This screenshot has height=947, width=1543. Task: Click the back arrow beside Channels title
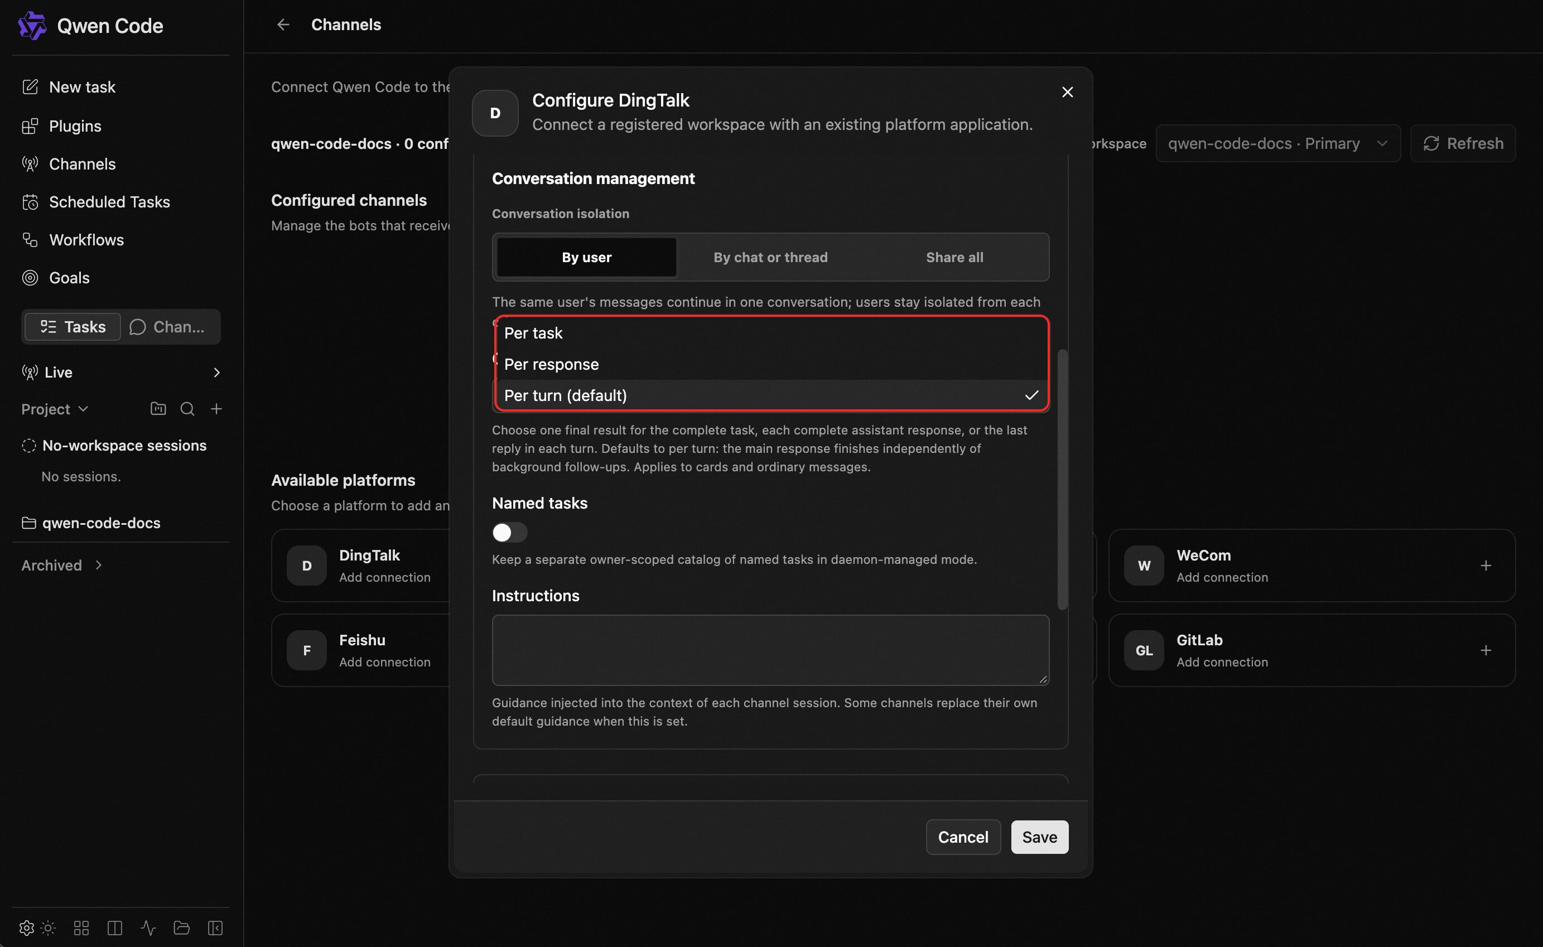click(283, 25)
